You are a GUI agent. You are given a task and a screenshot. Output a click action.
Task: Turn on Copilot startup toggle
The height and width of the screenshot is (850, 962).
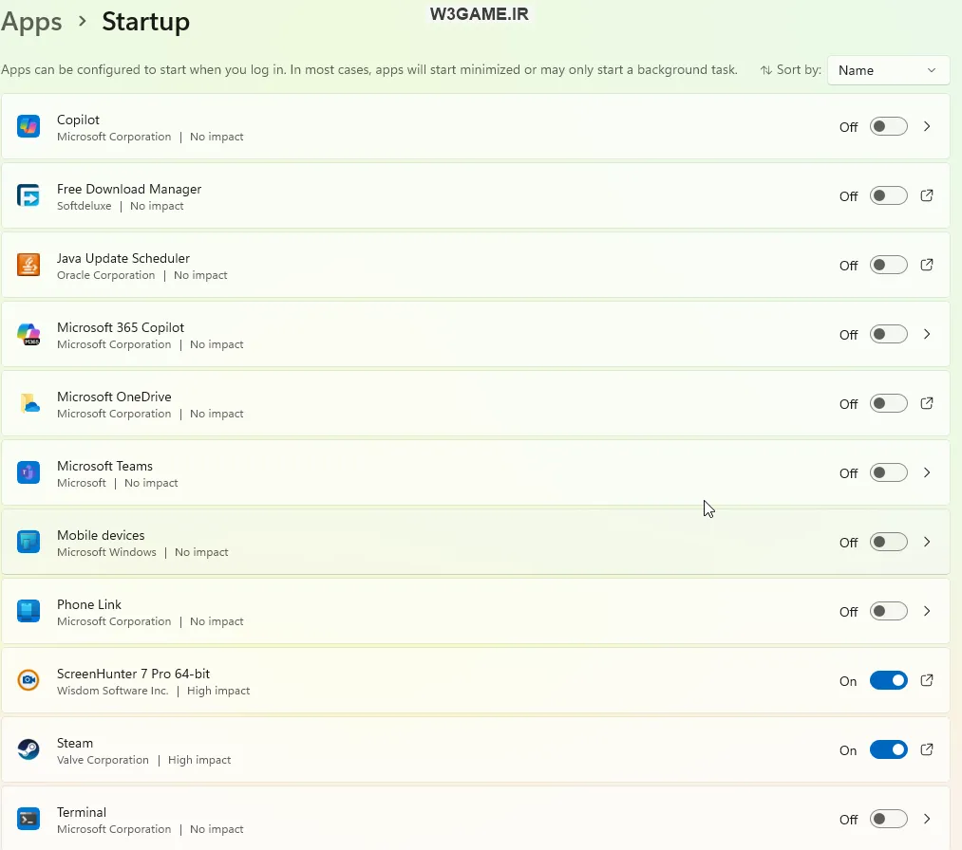pyautogui.click(x=888, y=127)
